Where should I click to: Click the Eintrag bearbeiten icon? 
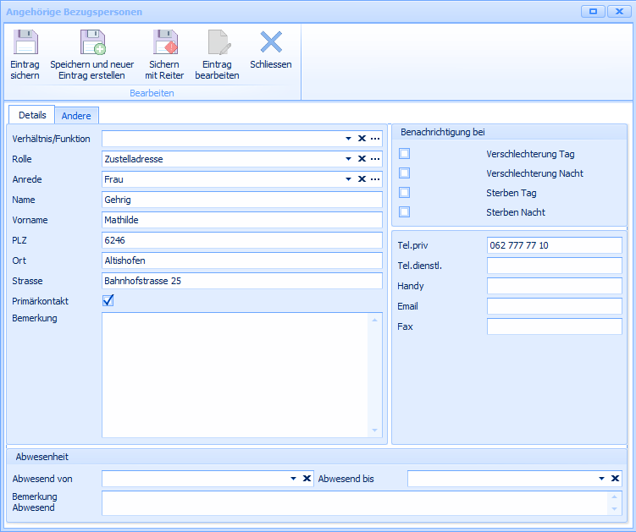point(217,43)
